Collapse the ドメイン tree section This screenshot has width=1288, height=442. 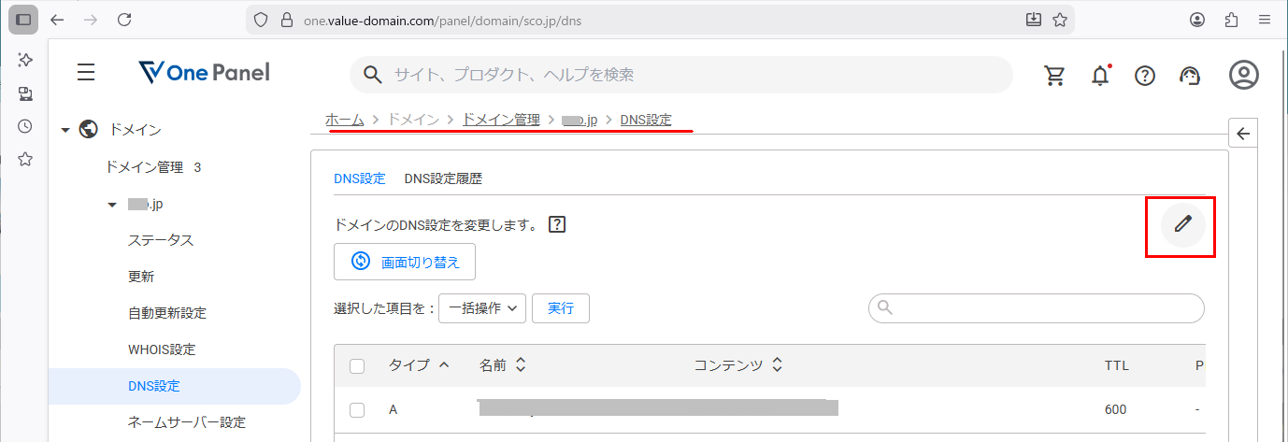pos(65,130)
